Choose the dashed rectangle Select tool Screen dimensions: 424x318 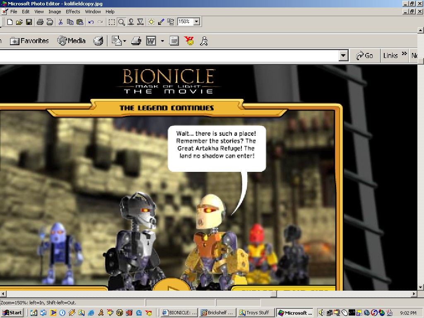click(x=111, y=22)
